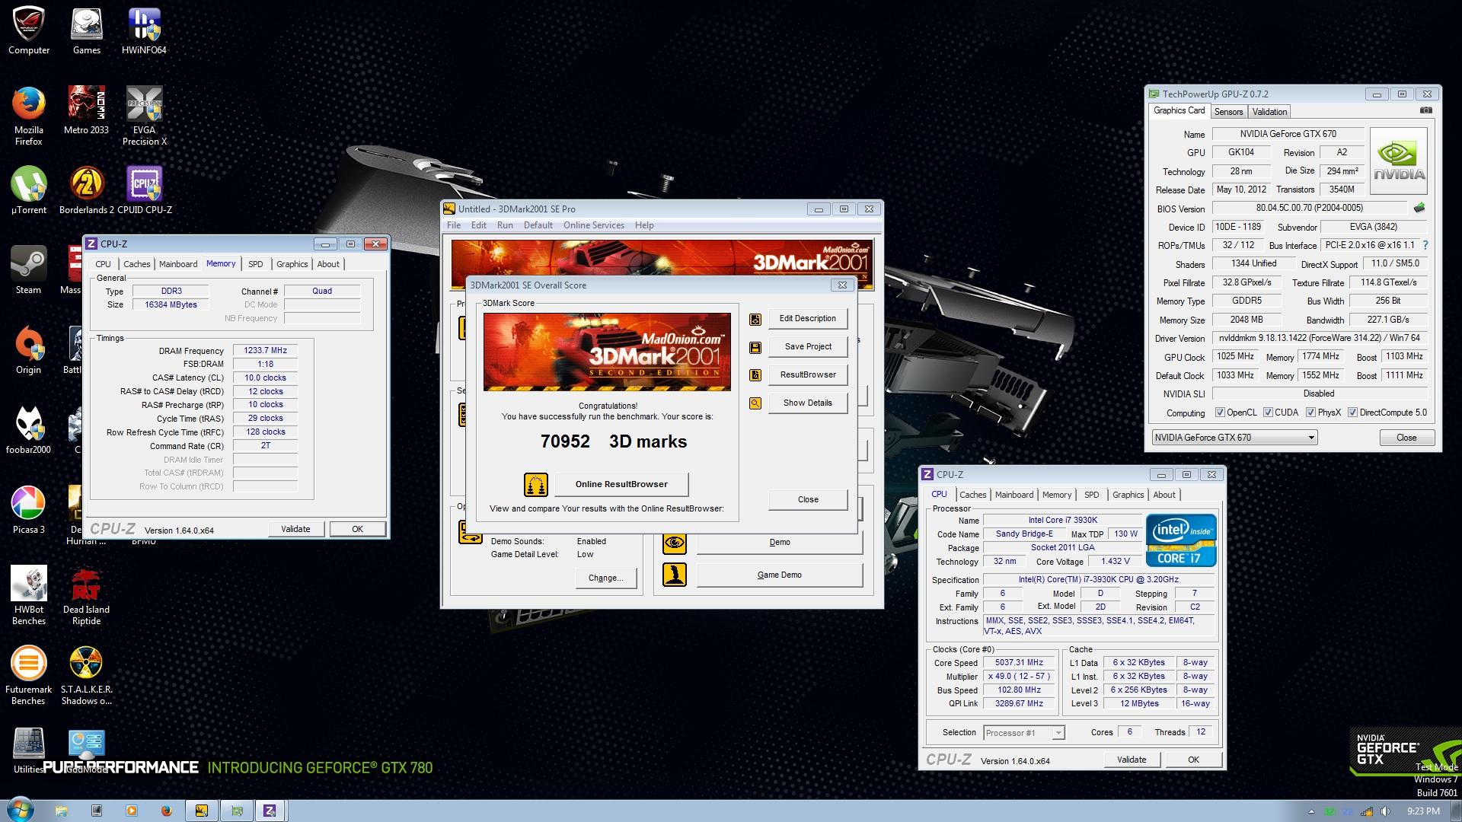Open the Steam desktop icon
The height and width of the screenshot is (822, 1462).
tap(28, 270)
